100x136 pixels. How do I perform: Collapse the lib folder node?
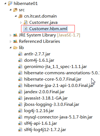pyautogui.click(x=10, y=48)
